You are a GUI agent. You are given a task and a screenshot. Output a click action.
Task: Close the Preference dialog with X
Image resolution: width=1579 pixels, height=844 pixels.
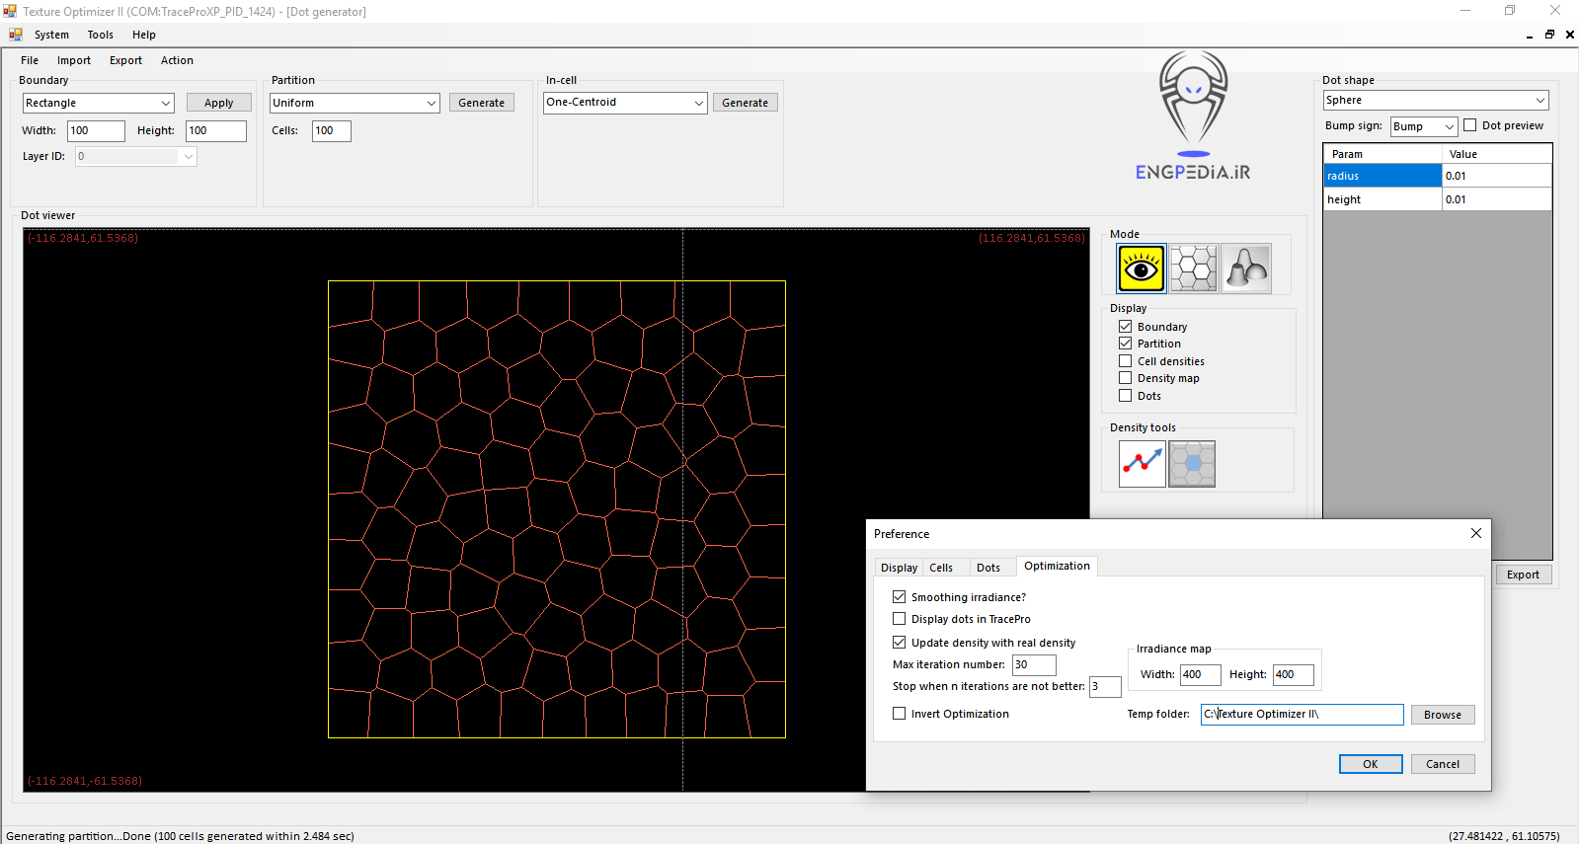tap(1475, 533)
